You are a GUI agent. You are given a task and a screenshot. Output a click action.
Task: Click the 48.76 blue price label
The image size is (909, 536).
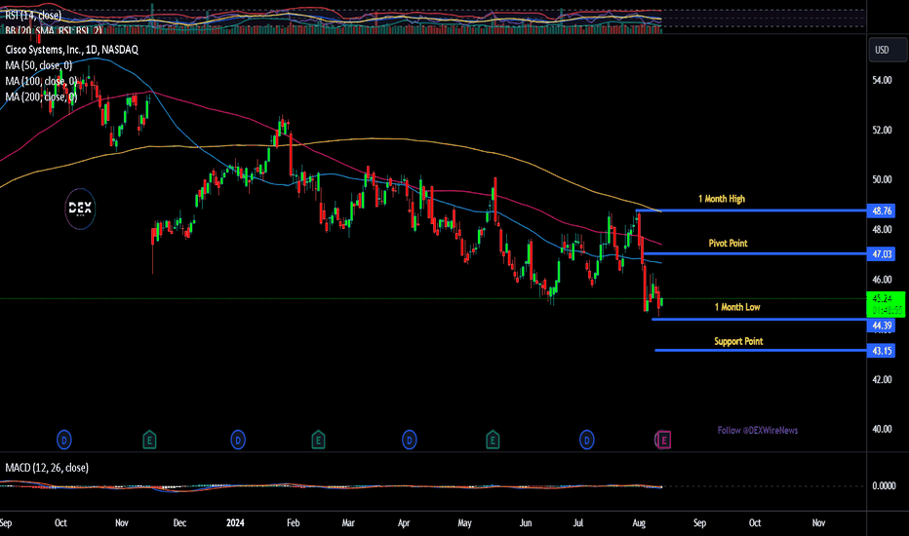(x=881, y=211)
